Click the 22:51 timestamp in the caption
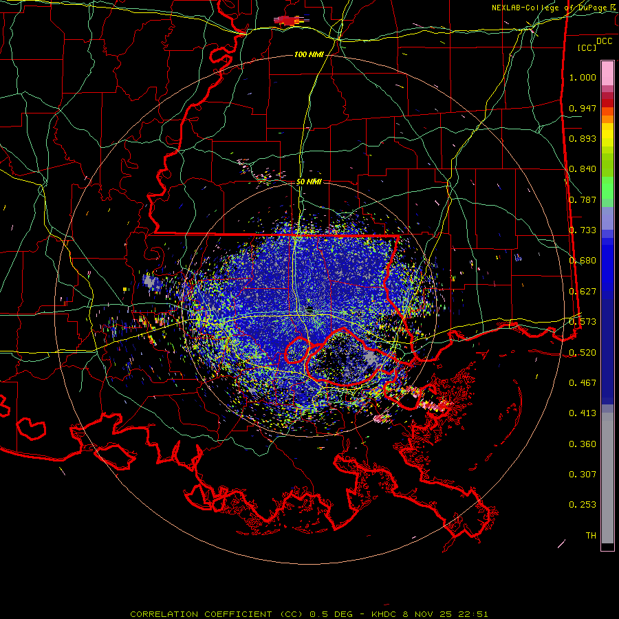 coord(473,614)
